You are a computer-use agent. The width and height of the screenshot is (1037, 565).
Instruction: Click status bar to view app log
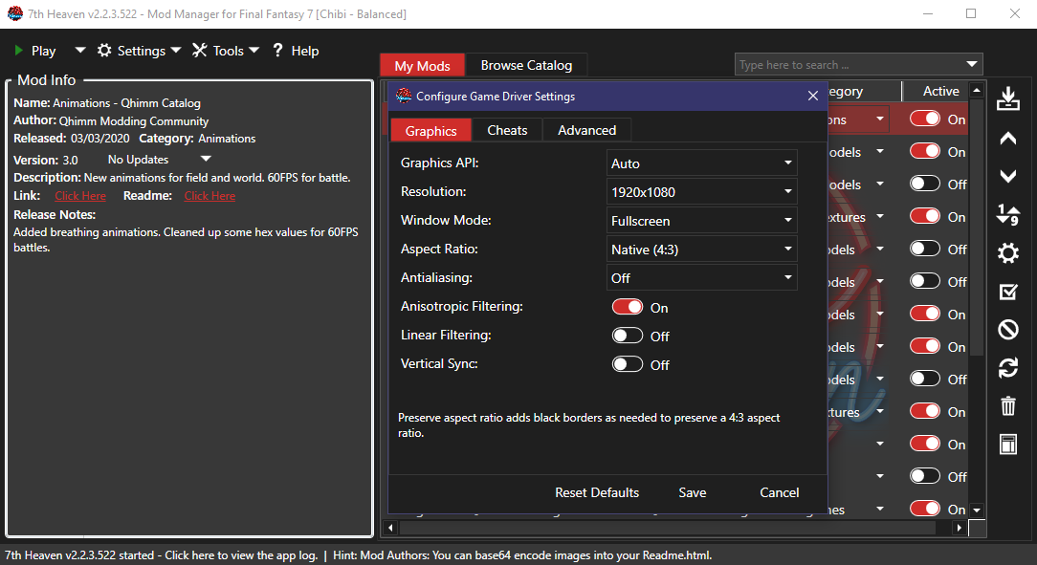(x=162, y=555)
